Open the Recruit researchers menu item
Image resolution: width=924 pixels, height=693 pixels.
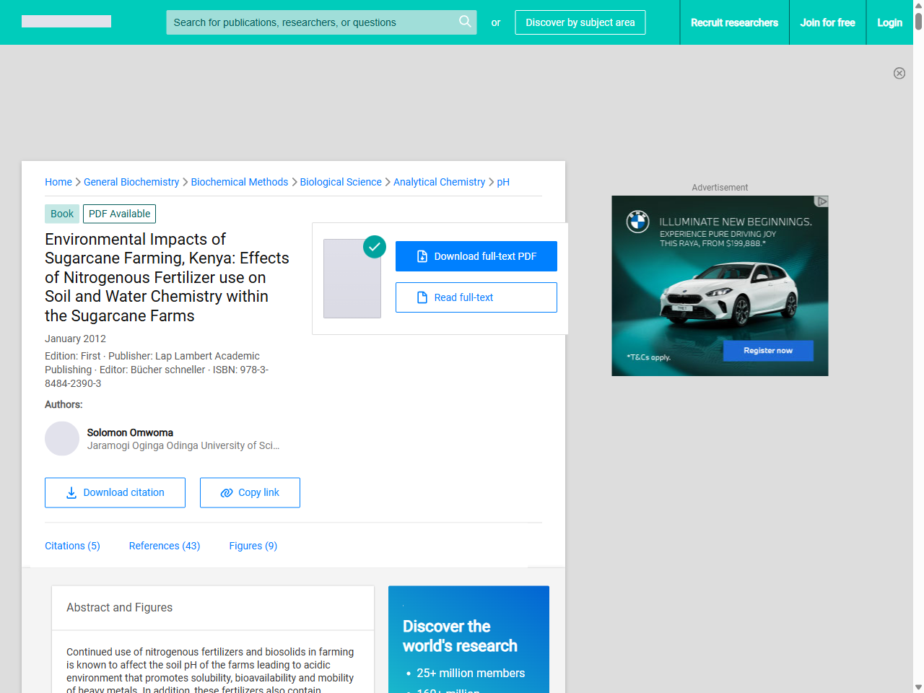[734, 22]
